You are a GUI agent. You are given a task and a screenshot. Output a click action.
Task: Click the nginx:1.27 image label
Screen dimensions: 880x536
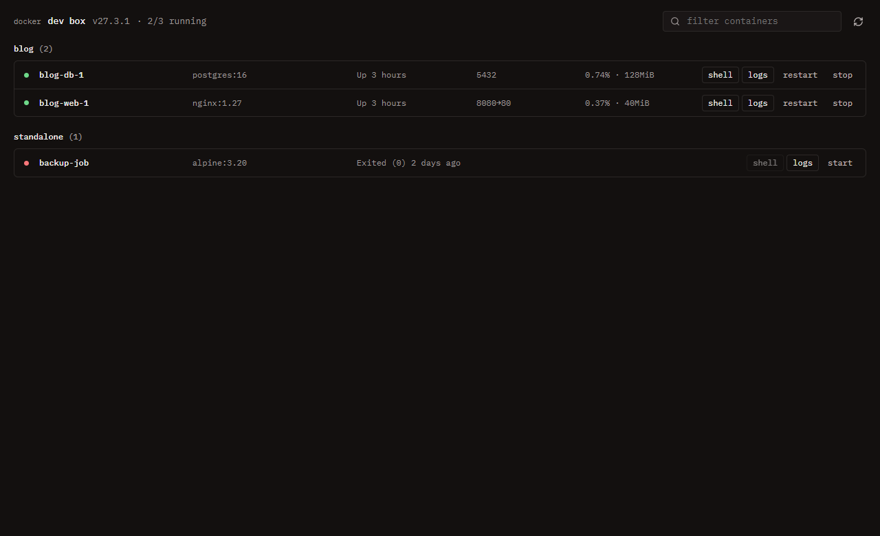click(x=217, y=103)
